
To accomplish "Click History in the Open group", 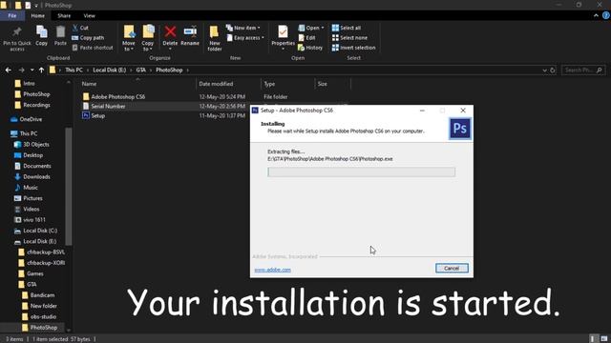I will pos(310,48).
